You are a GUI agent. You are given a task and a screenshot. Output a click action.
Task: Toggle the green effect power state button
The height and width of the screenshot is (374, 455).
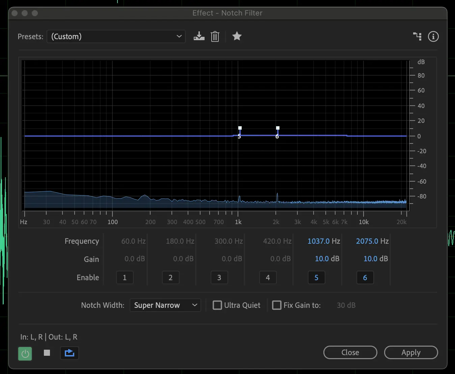pos(25,353)
